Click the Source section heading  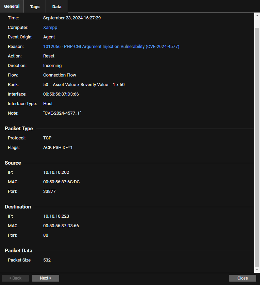pyautogui.click(x=13, y=163)
